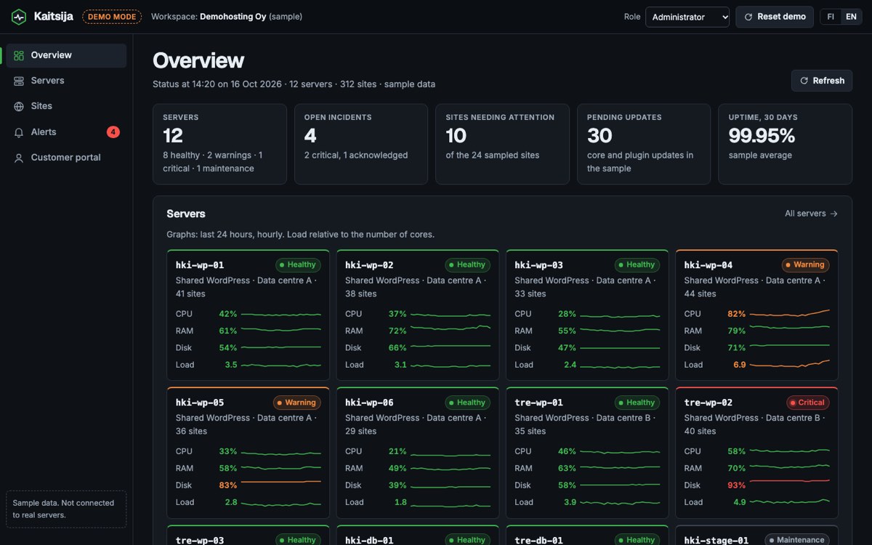Click the Load sparkline on hki-wp-01
The width and height of the screenshot is (872, 545).
280,365
